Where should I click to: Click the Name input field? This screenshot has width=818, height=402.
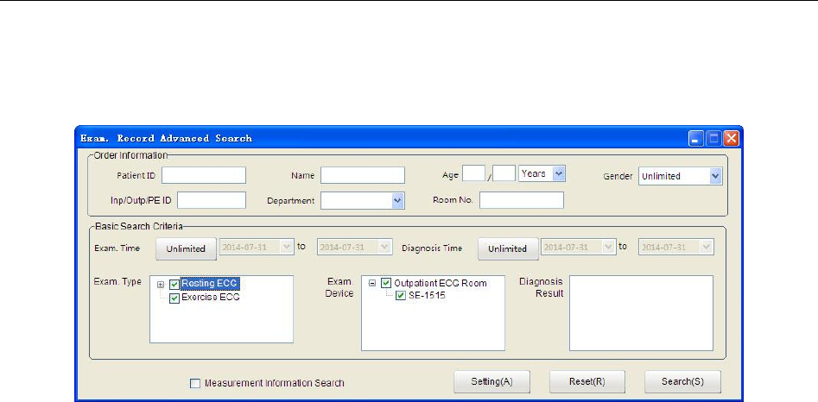click(x=363, y=175)
